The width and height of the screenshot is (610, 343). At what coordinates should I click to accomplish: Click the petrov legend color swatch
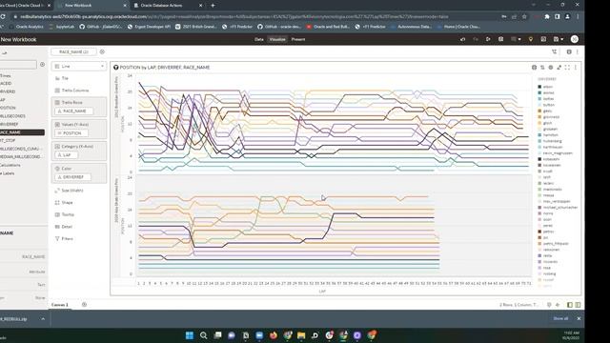[x=539, y=232]
